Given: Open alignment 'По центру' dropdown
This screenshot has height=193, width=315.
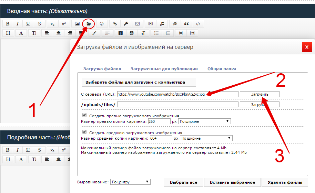Looking at the screenshot, I should [x=130, y=182].
